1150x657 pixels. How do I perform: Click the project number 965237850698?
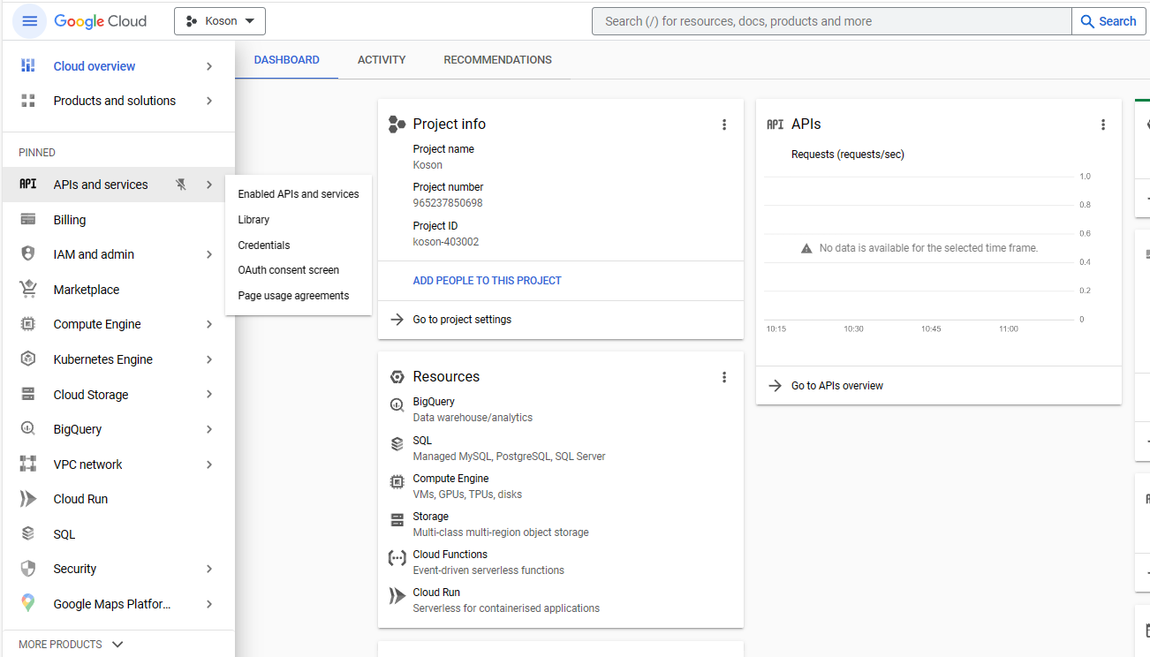(x=448, y=203)
